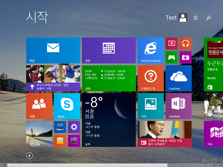Click the horizontal scrollbar right arrow
Screen dimensions: 223x167
[214, 165]
